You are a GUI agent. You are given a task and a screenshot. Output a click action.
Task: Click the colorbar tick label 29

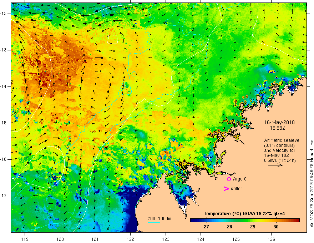(253, 227)
